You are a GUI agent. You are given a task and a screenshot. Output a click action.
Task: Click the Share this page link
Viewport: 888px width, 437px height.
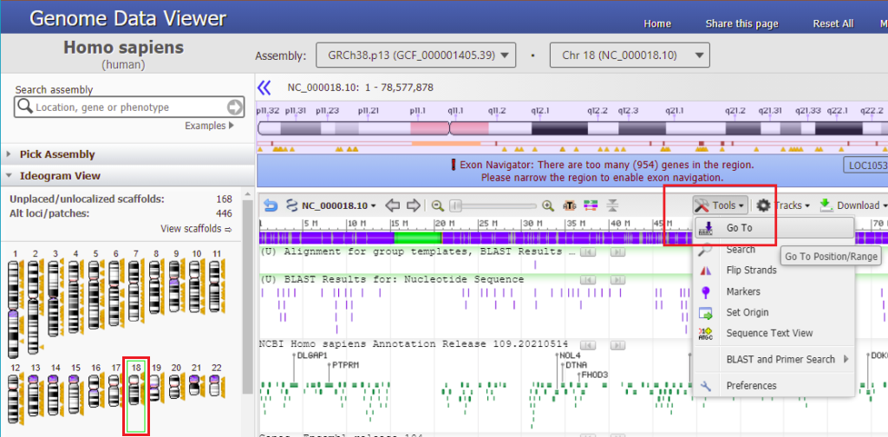coord(742,23)
